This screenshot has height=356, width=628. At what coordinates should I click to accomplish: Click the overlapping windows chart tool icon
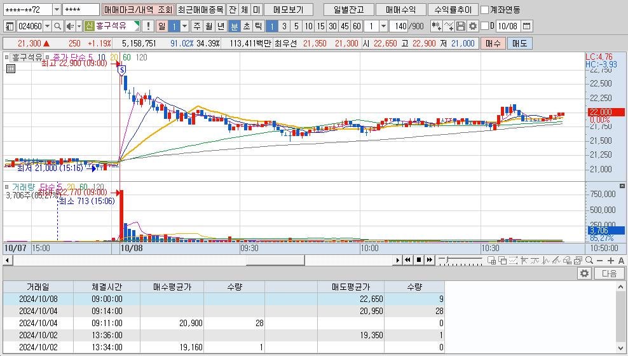[502, 261]
